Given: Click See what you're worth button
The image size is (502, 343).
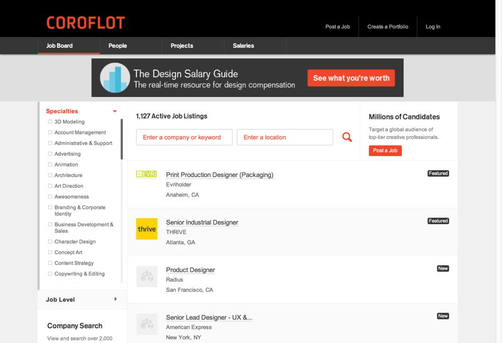Looking at the screenshot, I should 351,78.
